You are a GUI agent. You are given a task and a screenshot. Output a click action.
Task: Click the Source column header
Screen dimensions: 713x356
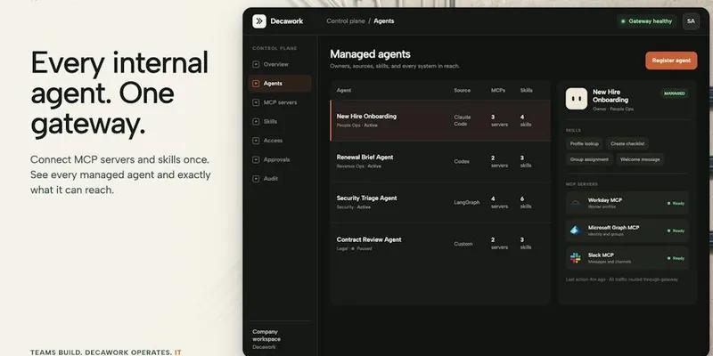462,91
